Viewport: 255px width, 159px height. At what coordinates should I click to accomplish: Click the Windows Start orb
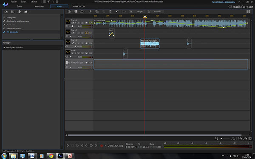coord(4,156)
